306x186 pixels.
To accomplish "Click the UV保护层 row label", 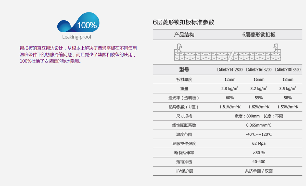I will [x=184, y=171].
